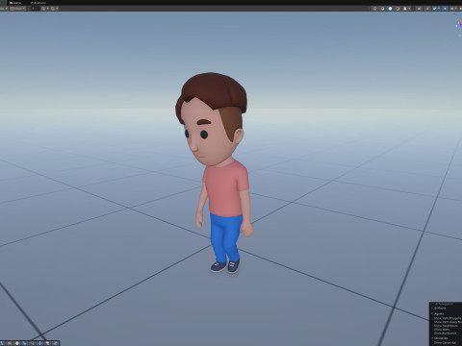Image resolution: width=462 pixels, height=346 pixels.
Task: Toggle the highlighted white sphere lighting button
Action: click(x=390, y=9)
